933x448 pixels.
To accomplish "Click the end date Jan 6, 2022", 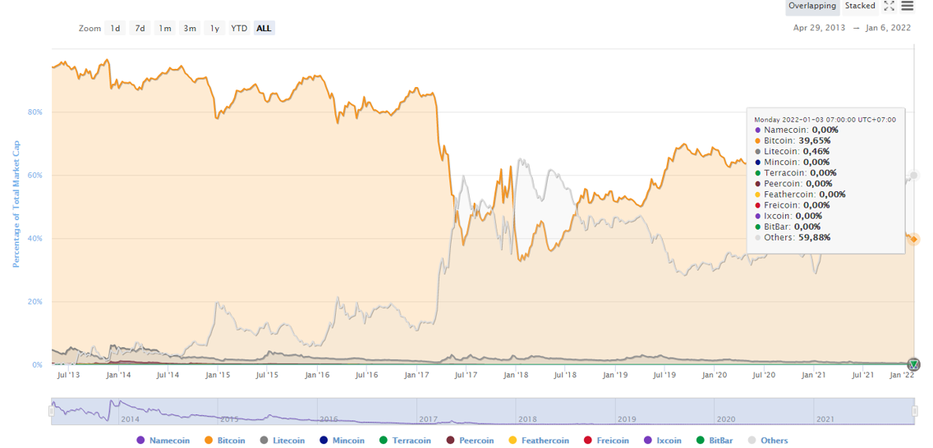I will tap(887, 28).
